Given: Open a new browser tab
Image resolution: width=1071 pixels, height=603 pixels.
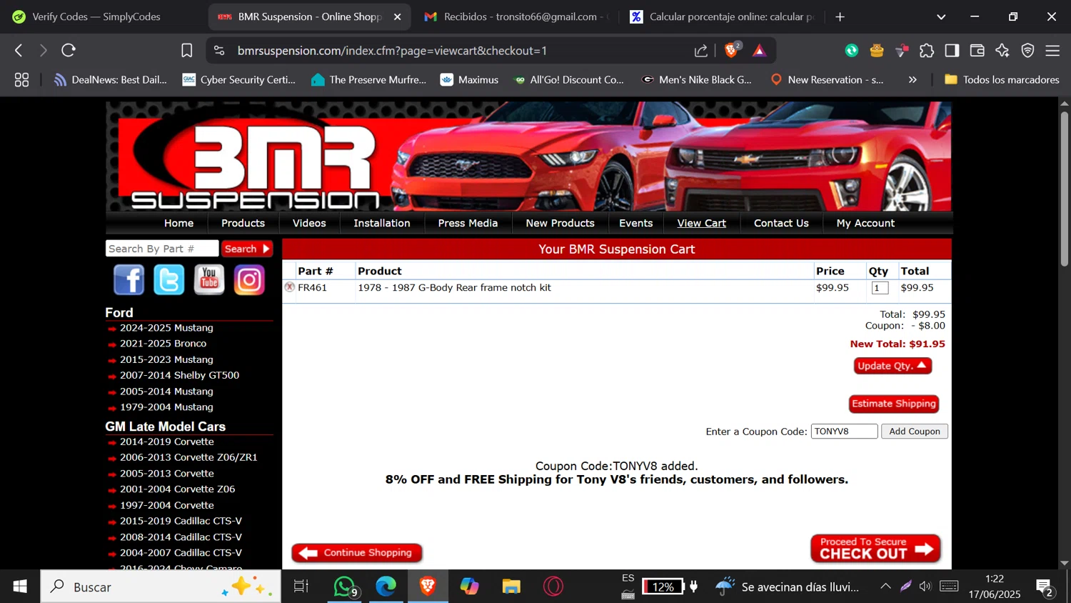Looking at the screenshot, I should coord(840,16).
